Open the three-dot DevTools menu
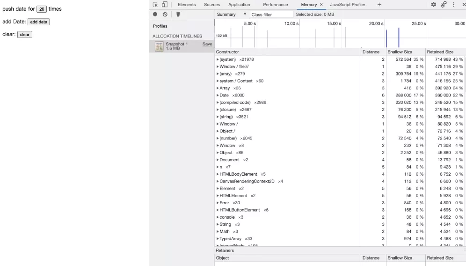466x266 pixels. [453, 5]
